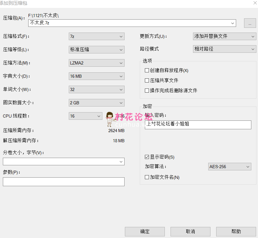Enable create self-extracting archive checkbox
Viewport: 258px width, 238px height.
[147, 70]
